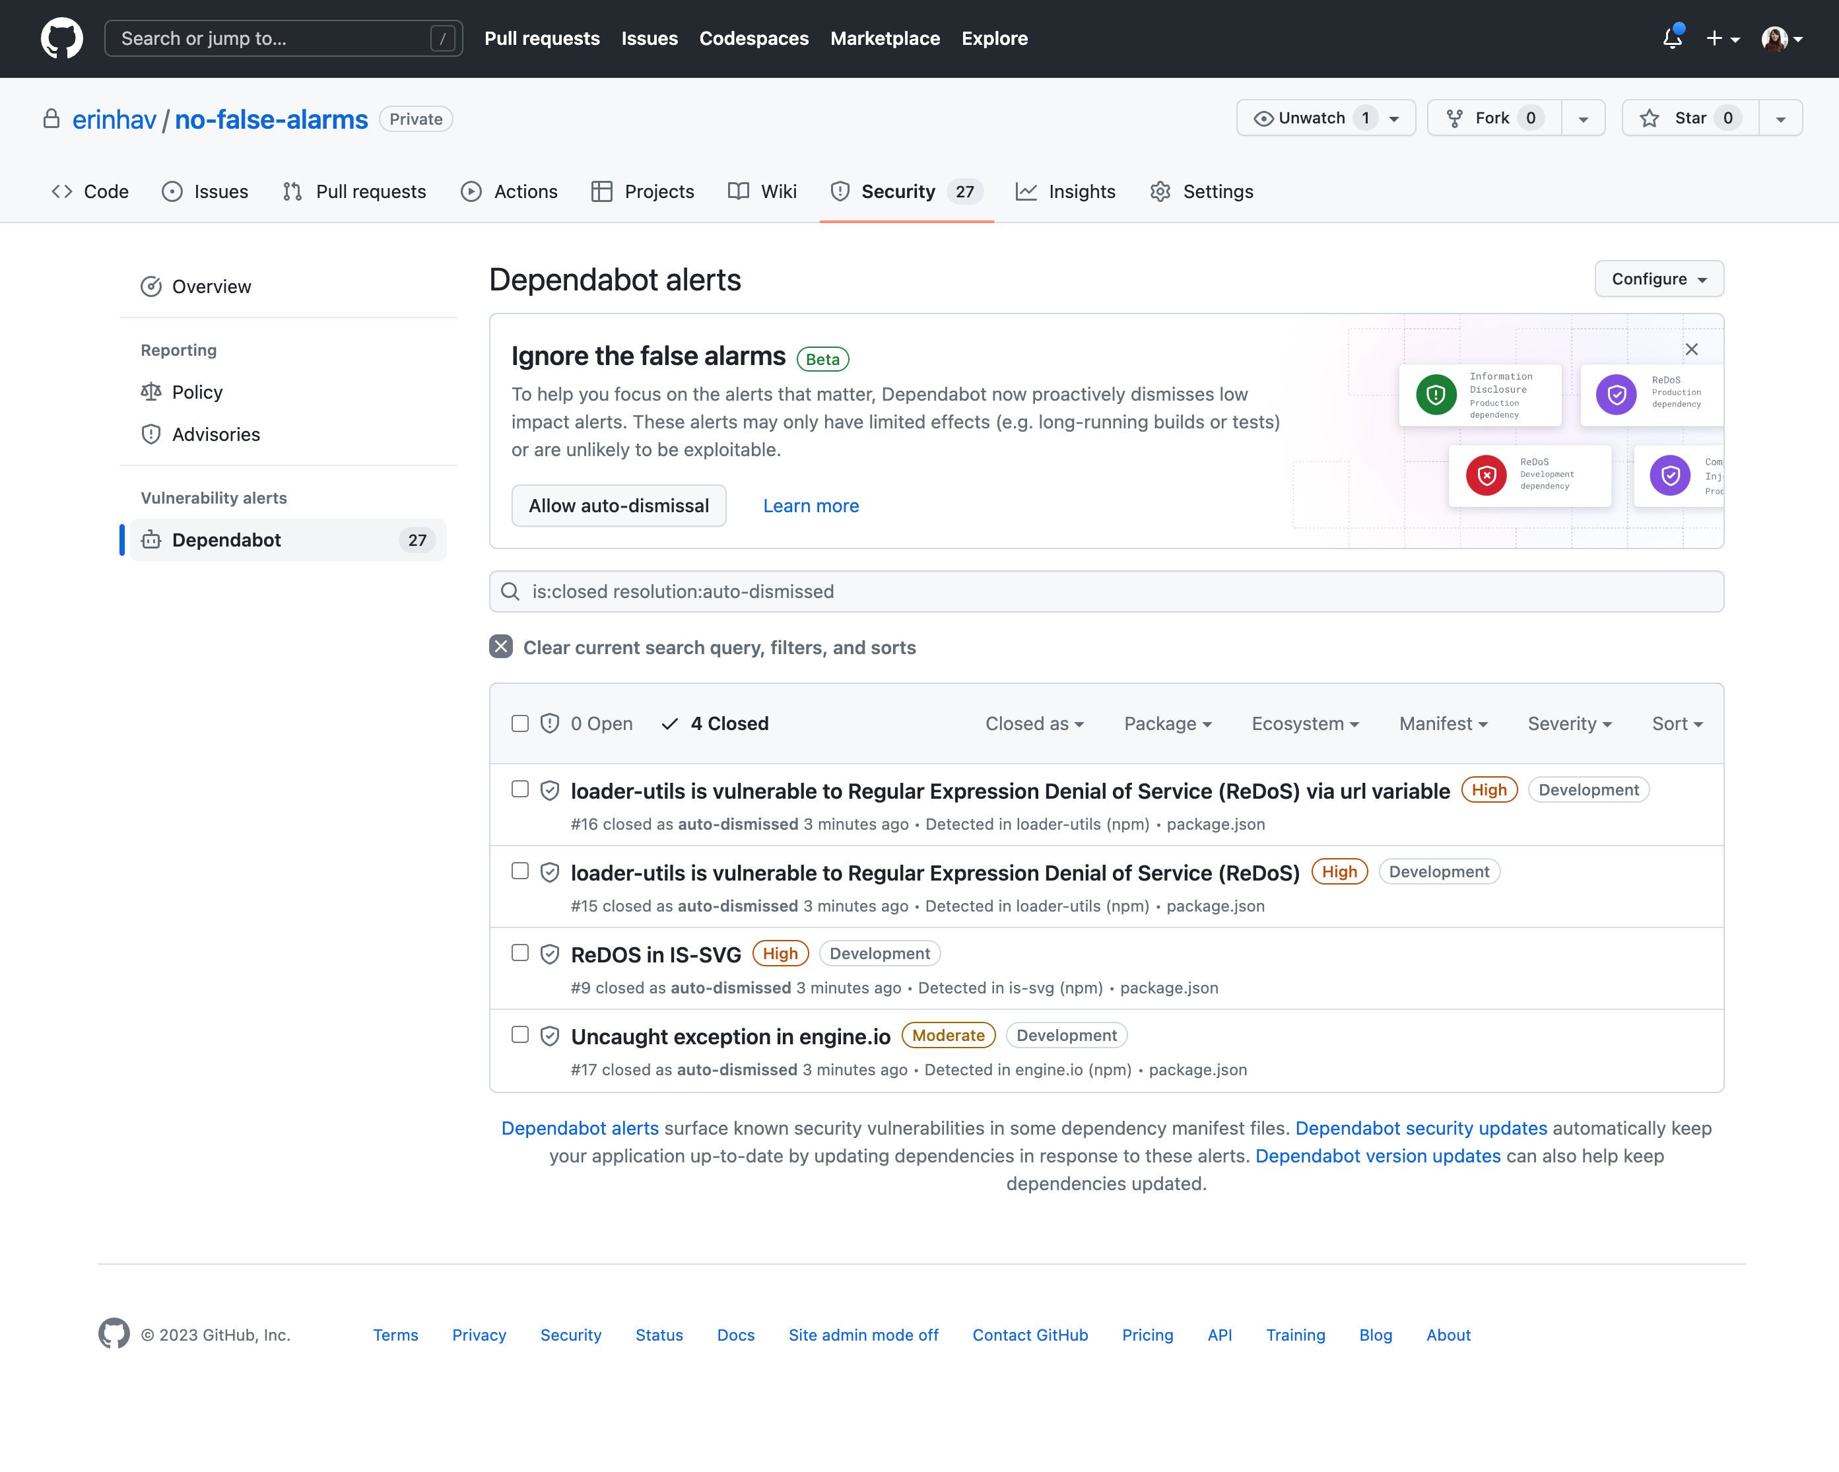Click the green Information Disclosure shield card
The image size is (1839, 1472).
1480,395
